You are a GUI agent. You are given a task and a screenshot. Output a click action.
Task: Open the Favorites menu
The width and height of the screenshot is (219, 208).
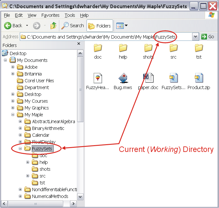51,15
